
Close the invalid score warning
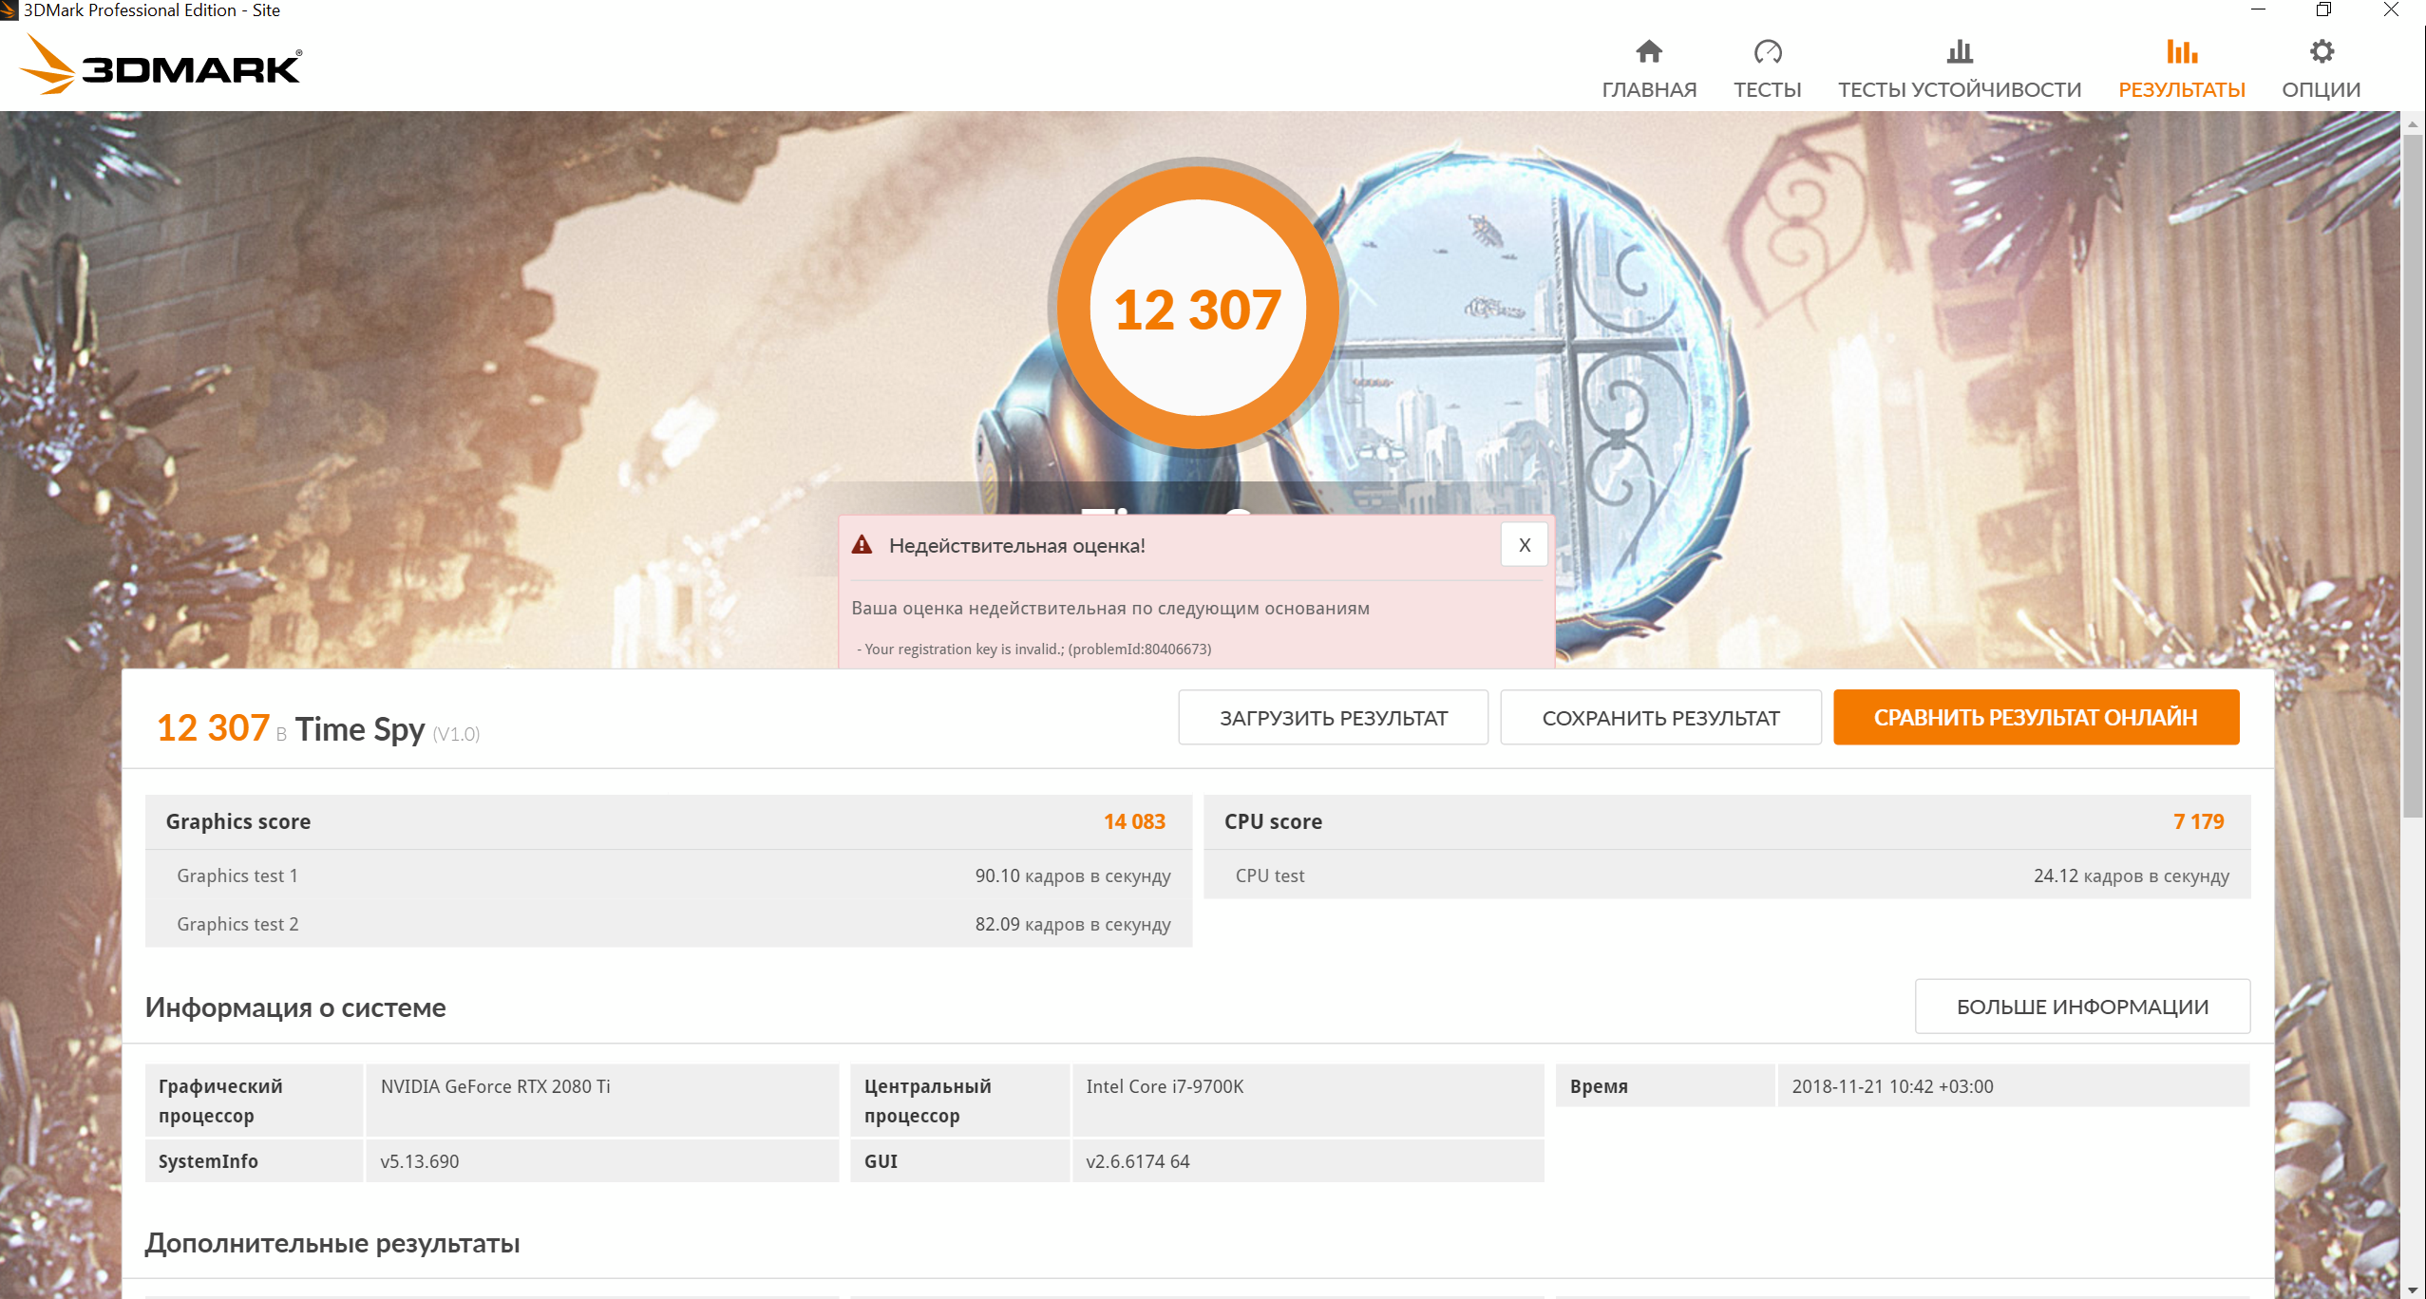tap(1524, 545)
